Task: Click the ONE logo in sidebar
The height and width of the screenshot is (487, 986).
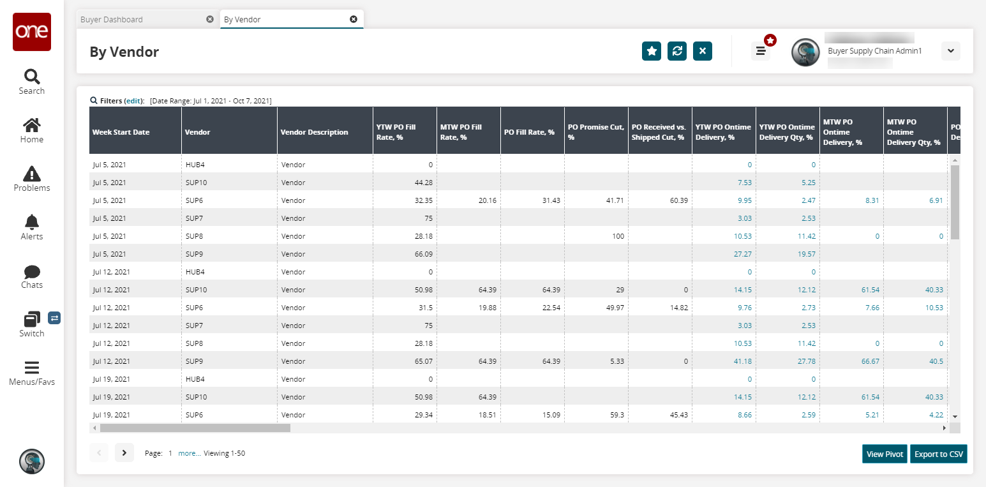Action: tap(32, 32)
